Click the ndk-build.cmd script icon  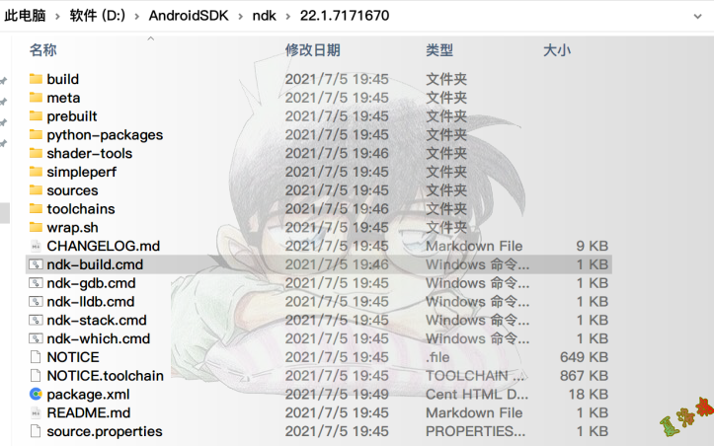coord(36,264)
